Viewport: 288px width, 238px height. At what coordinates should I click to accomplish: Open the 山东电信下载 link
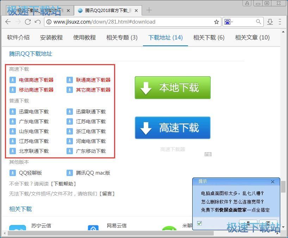(x=34, y=131)
